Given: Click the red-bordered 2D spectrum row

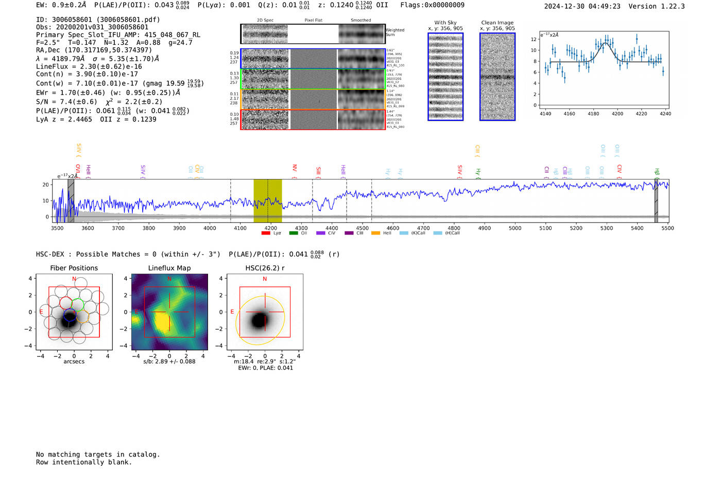Looking at the screenshot, I should click(313, 120).
